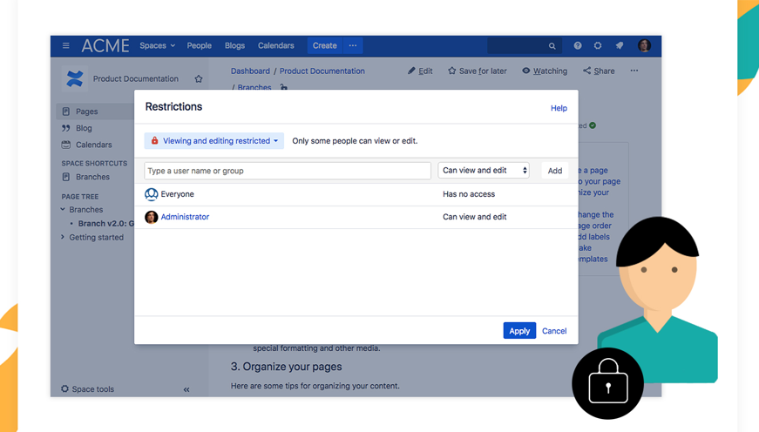Click the 'Has no access' text
Viewport: 759px width, 432px height.
pyautogui.click(x=469, y=194)
